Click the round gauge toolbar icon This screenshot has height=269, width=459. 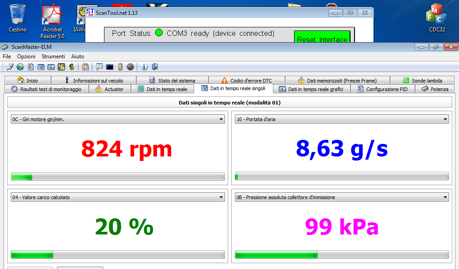tap(130, 67)
